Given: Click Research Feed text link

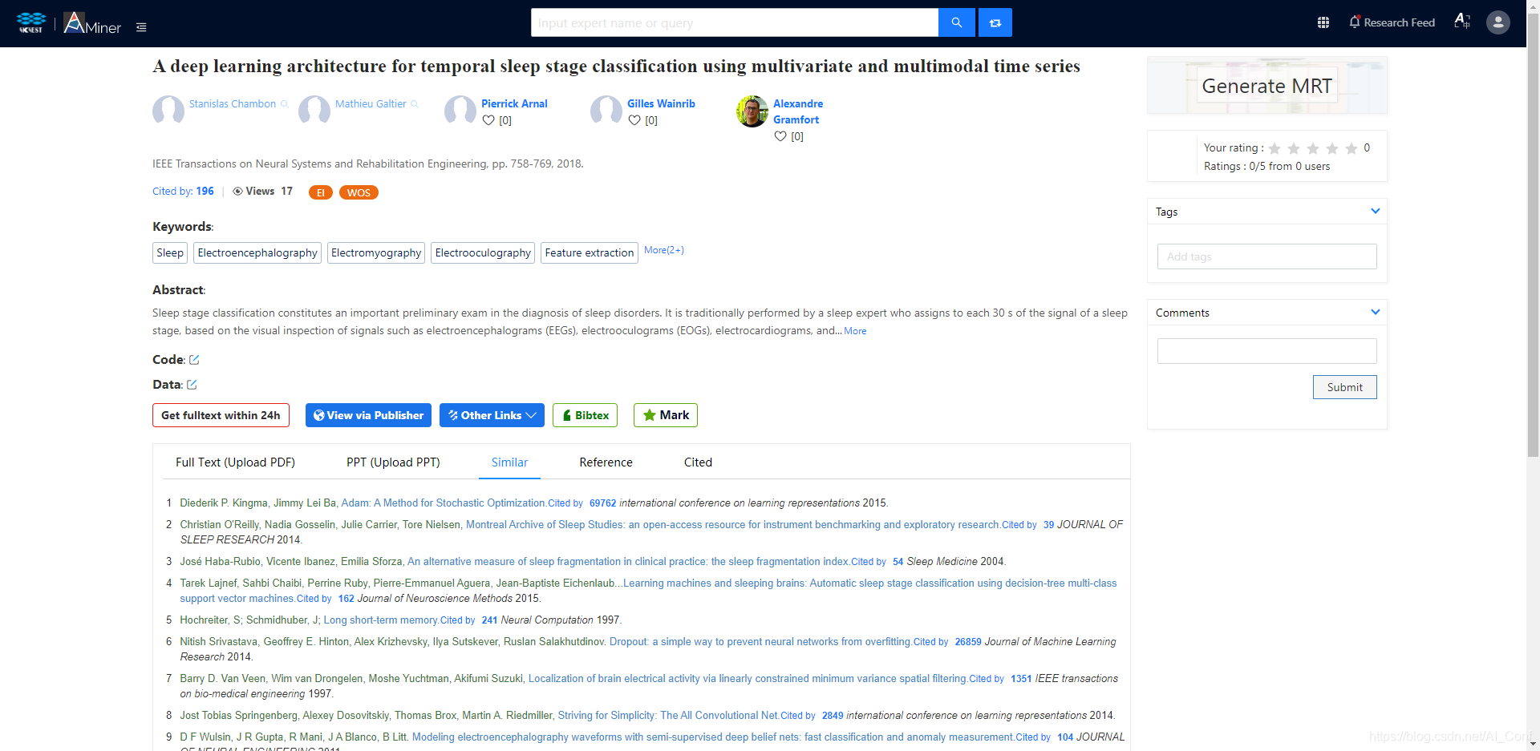Looking at the screenshot, I should (1399, 22).
